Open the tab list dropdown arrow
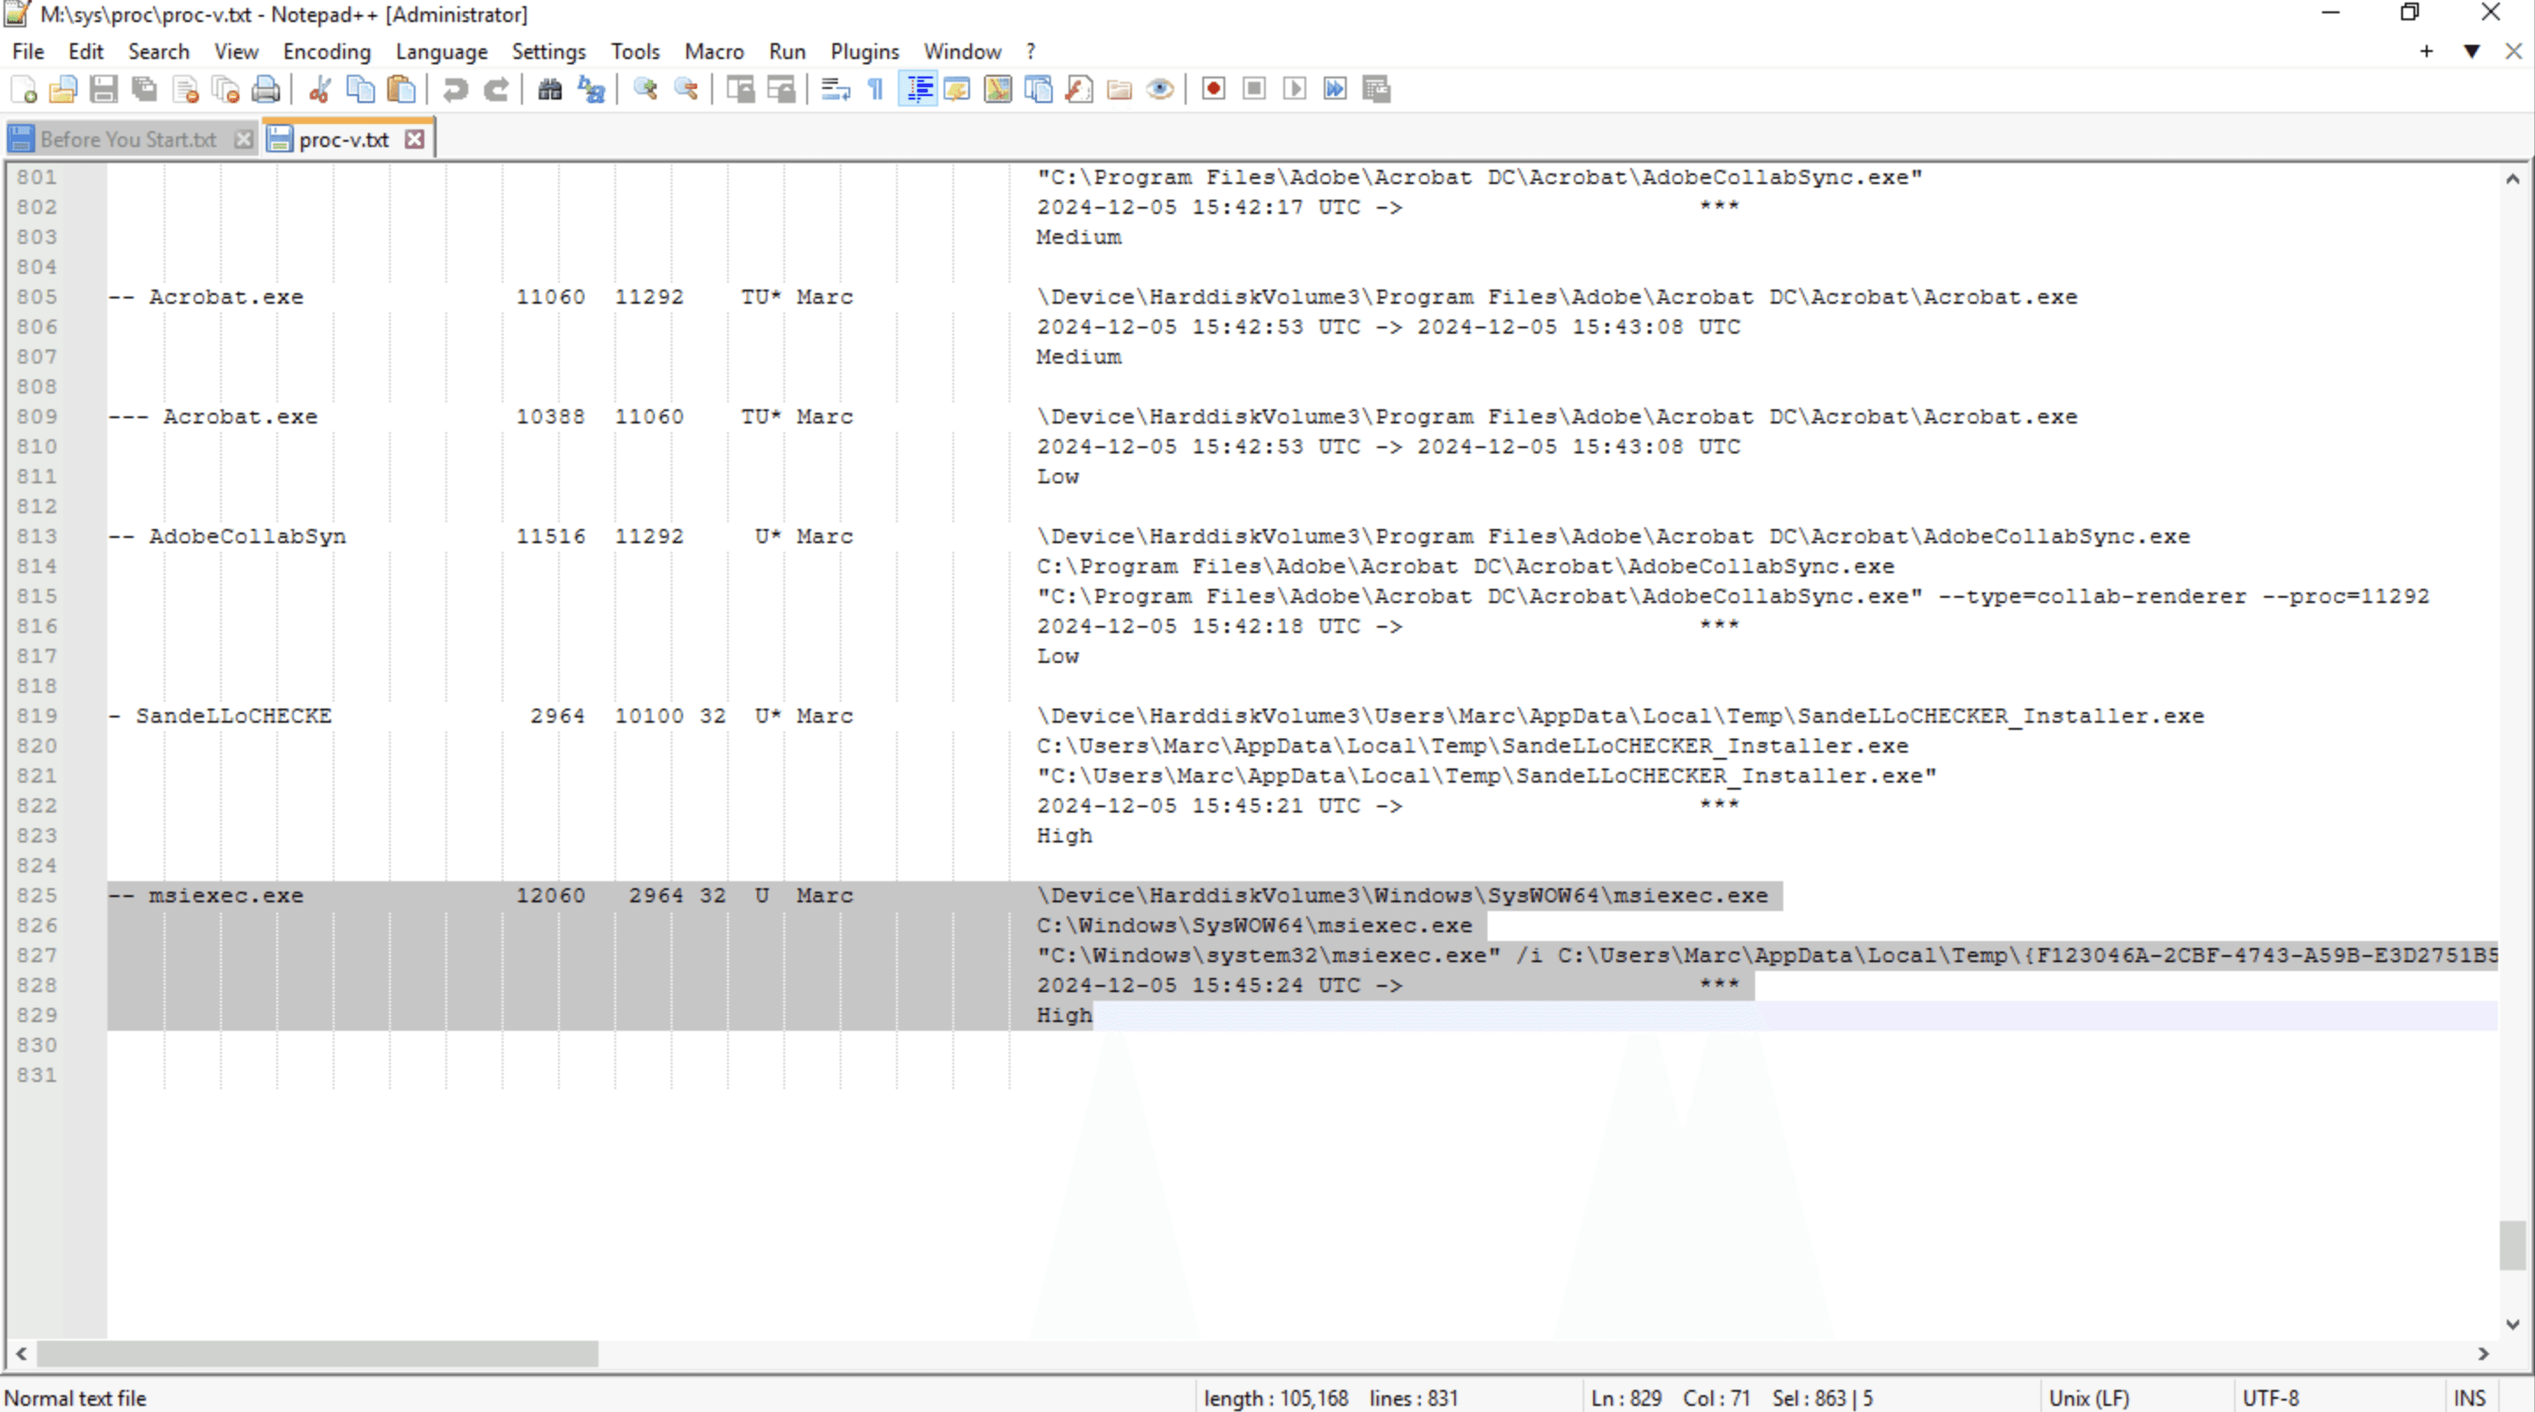This screenshot has width=2535, height=1412. (2471, 51)
